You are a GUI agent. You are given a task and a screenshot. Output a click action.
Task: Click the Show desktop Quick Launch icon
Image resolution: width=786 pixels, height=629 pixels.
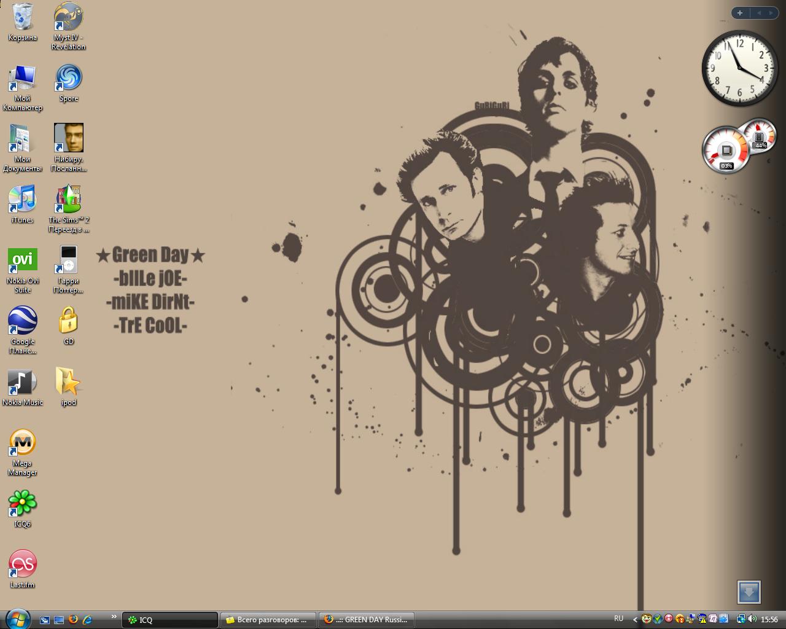59,620
